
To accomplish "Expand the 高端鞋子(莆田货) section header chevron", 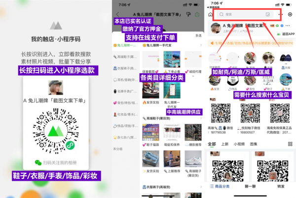I will pyautogui.click(x=201, y=119).
